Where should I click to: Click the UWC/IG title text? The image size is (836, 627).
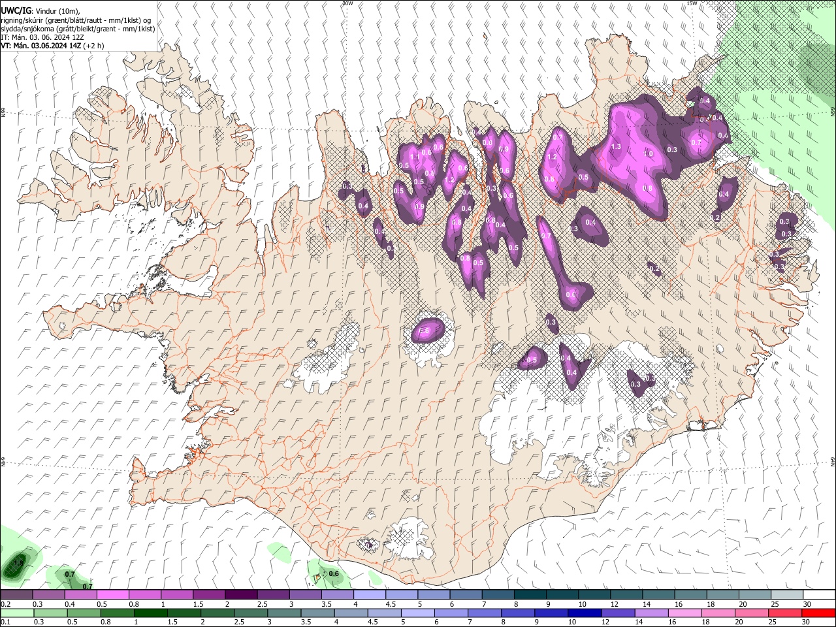16,12
